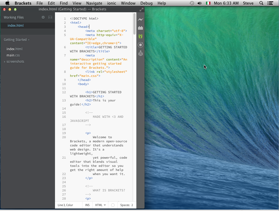Enter fullscreen using the title bar arrows icon
Image resolution: width=279 pixels, height=211 pixels.
142,10
